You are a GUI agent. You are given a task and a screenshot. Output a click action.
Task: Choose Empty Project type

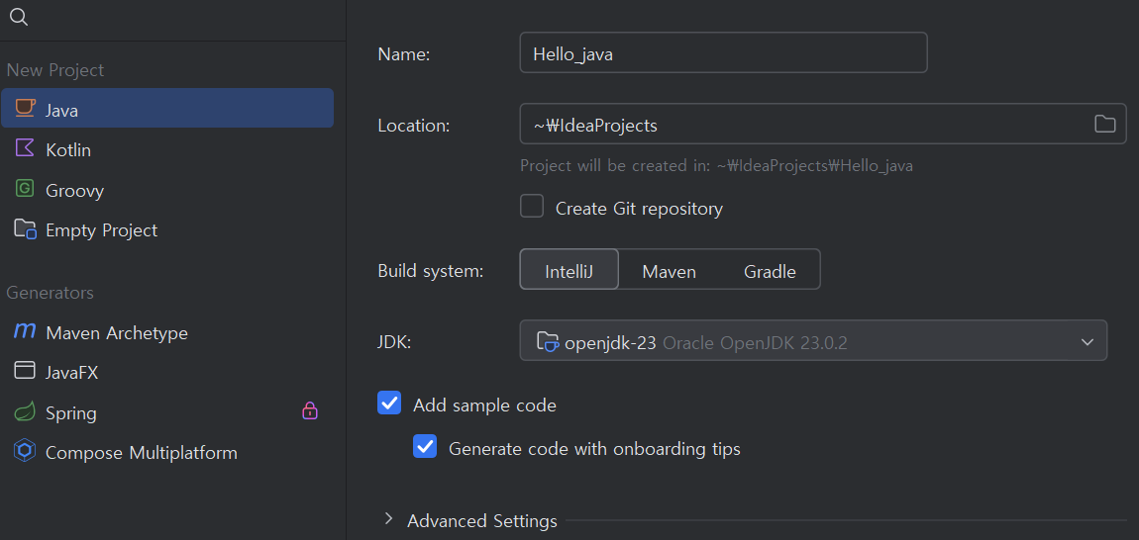point(167,230)
